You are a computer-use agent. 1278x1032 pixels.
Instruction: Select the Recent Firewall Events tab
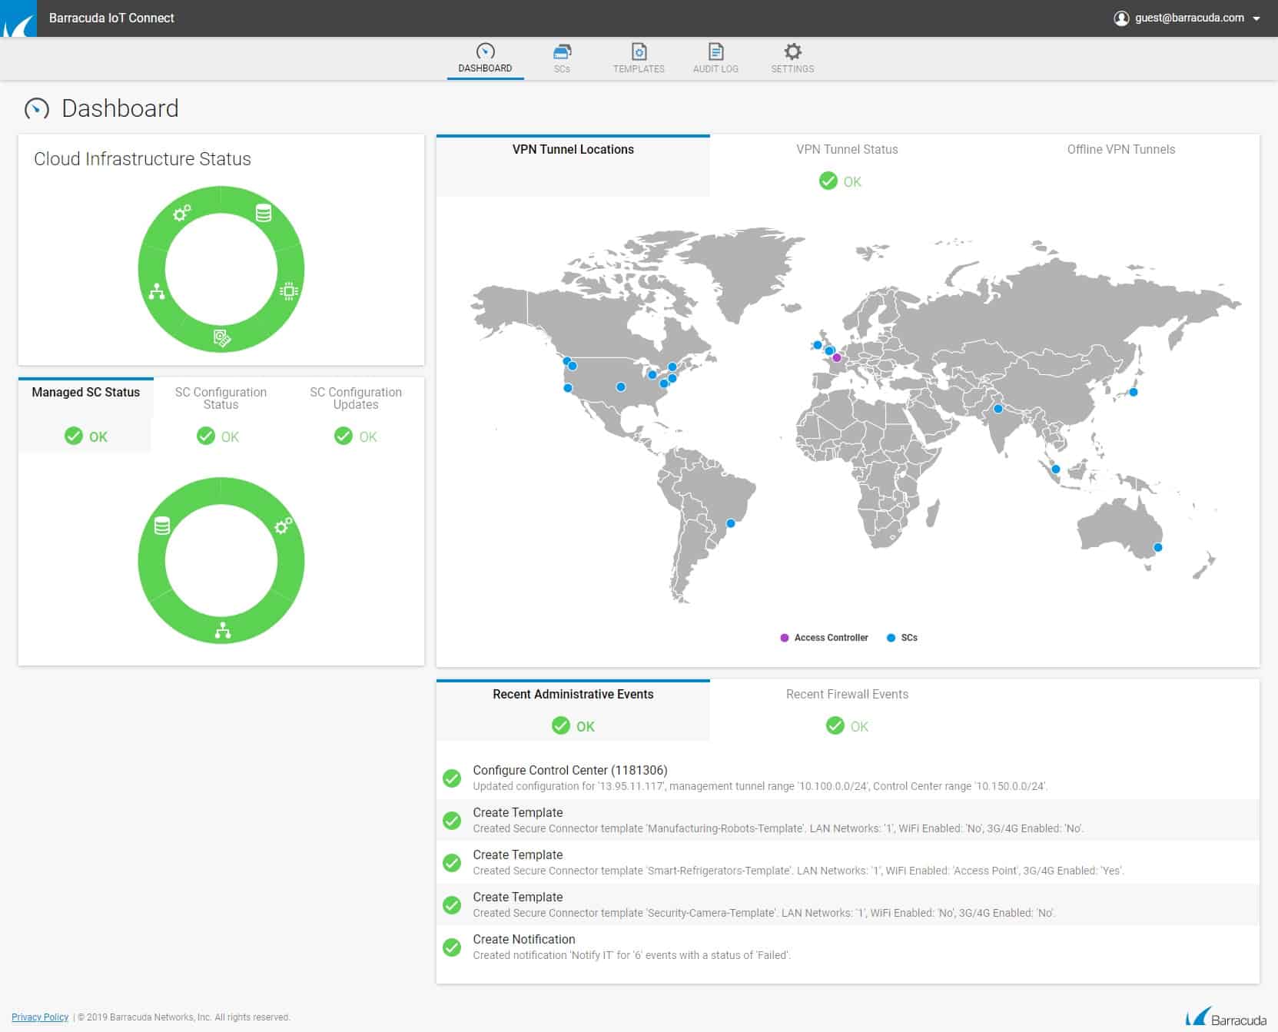click(x=847, y=710)
